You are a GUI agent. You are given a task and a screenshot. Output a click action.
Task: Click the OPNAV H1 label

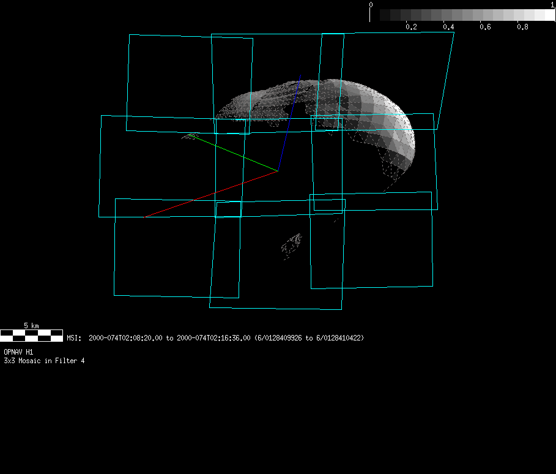18,352
